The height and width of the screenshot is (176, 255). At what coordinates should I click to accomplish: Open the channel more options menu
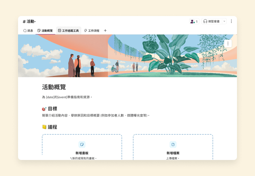coord(231,21)
